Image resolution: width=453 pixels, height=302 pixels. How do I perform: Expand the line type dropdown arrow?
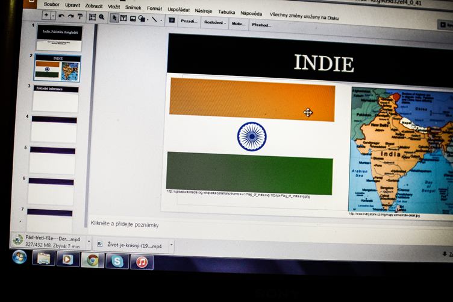coord(161,20)
